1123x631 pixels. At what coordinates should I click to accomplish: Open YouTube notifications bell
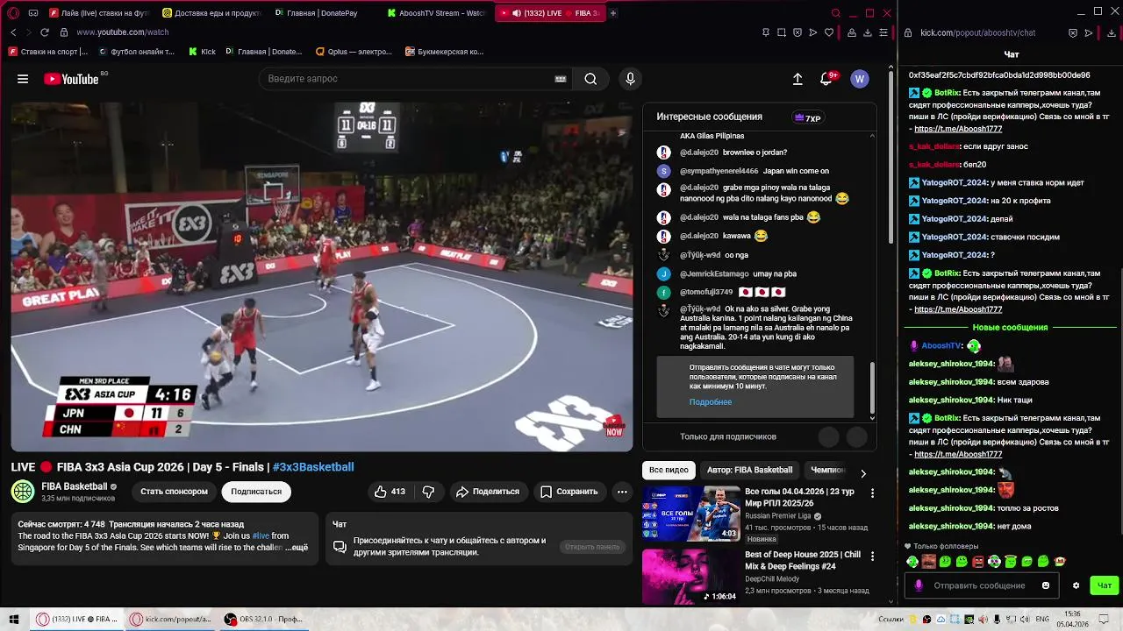click(826, 79)
